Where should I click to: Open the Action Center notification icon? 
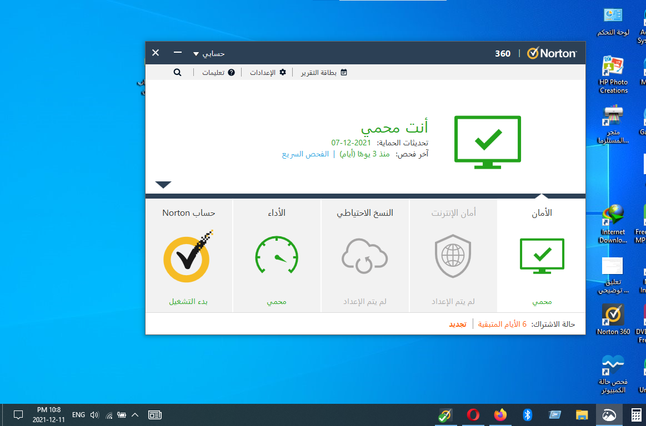tap(18, 415)
